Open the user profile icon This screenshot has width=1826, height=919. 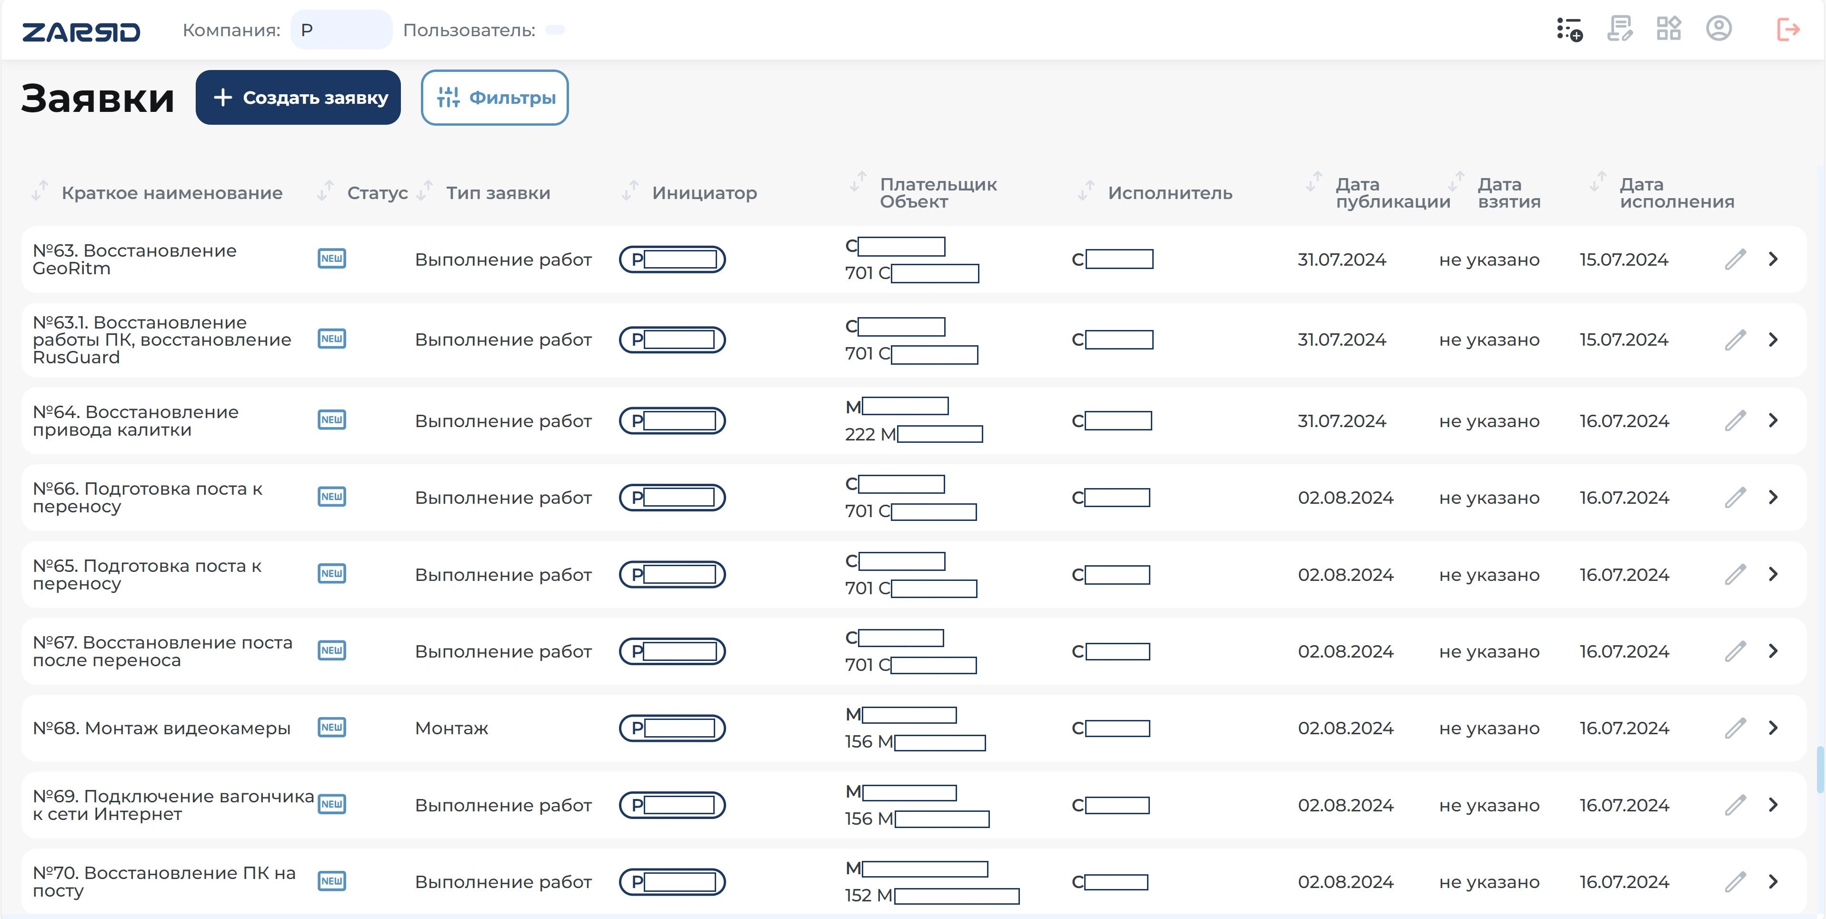pyautogui.click(x=1718, y=29)
